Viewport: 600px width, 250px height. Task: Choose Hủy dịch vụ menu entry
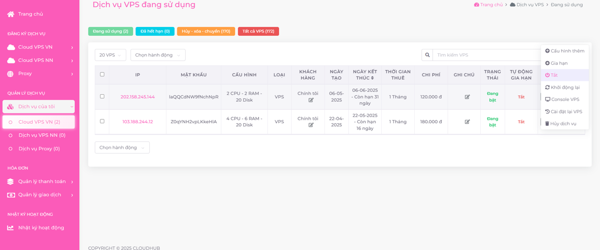pyautogui.click(x=565, y=124)
